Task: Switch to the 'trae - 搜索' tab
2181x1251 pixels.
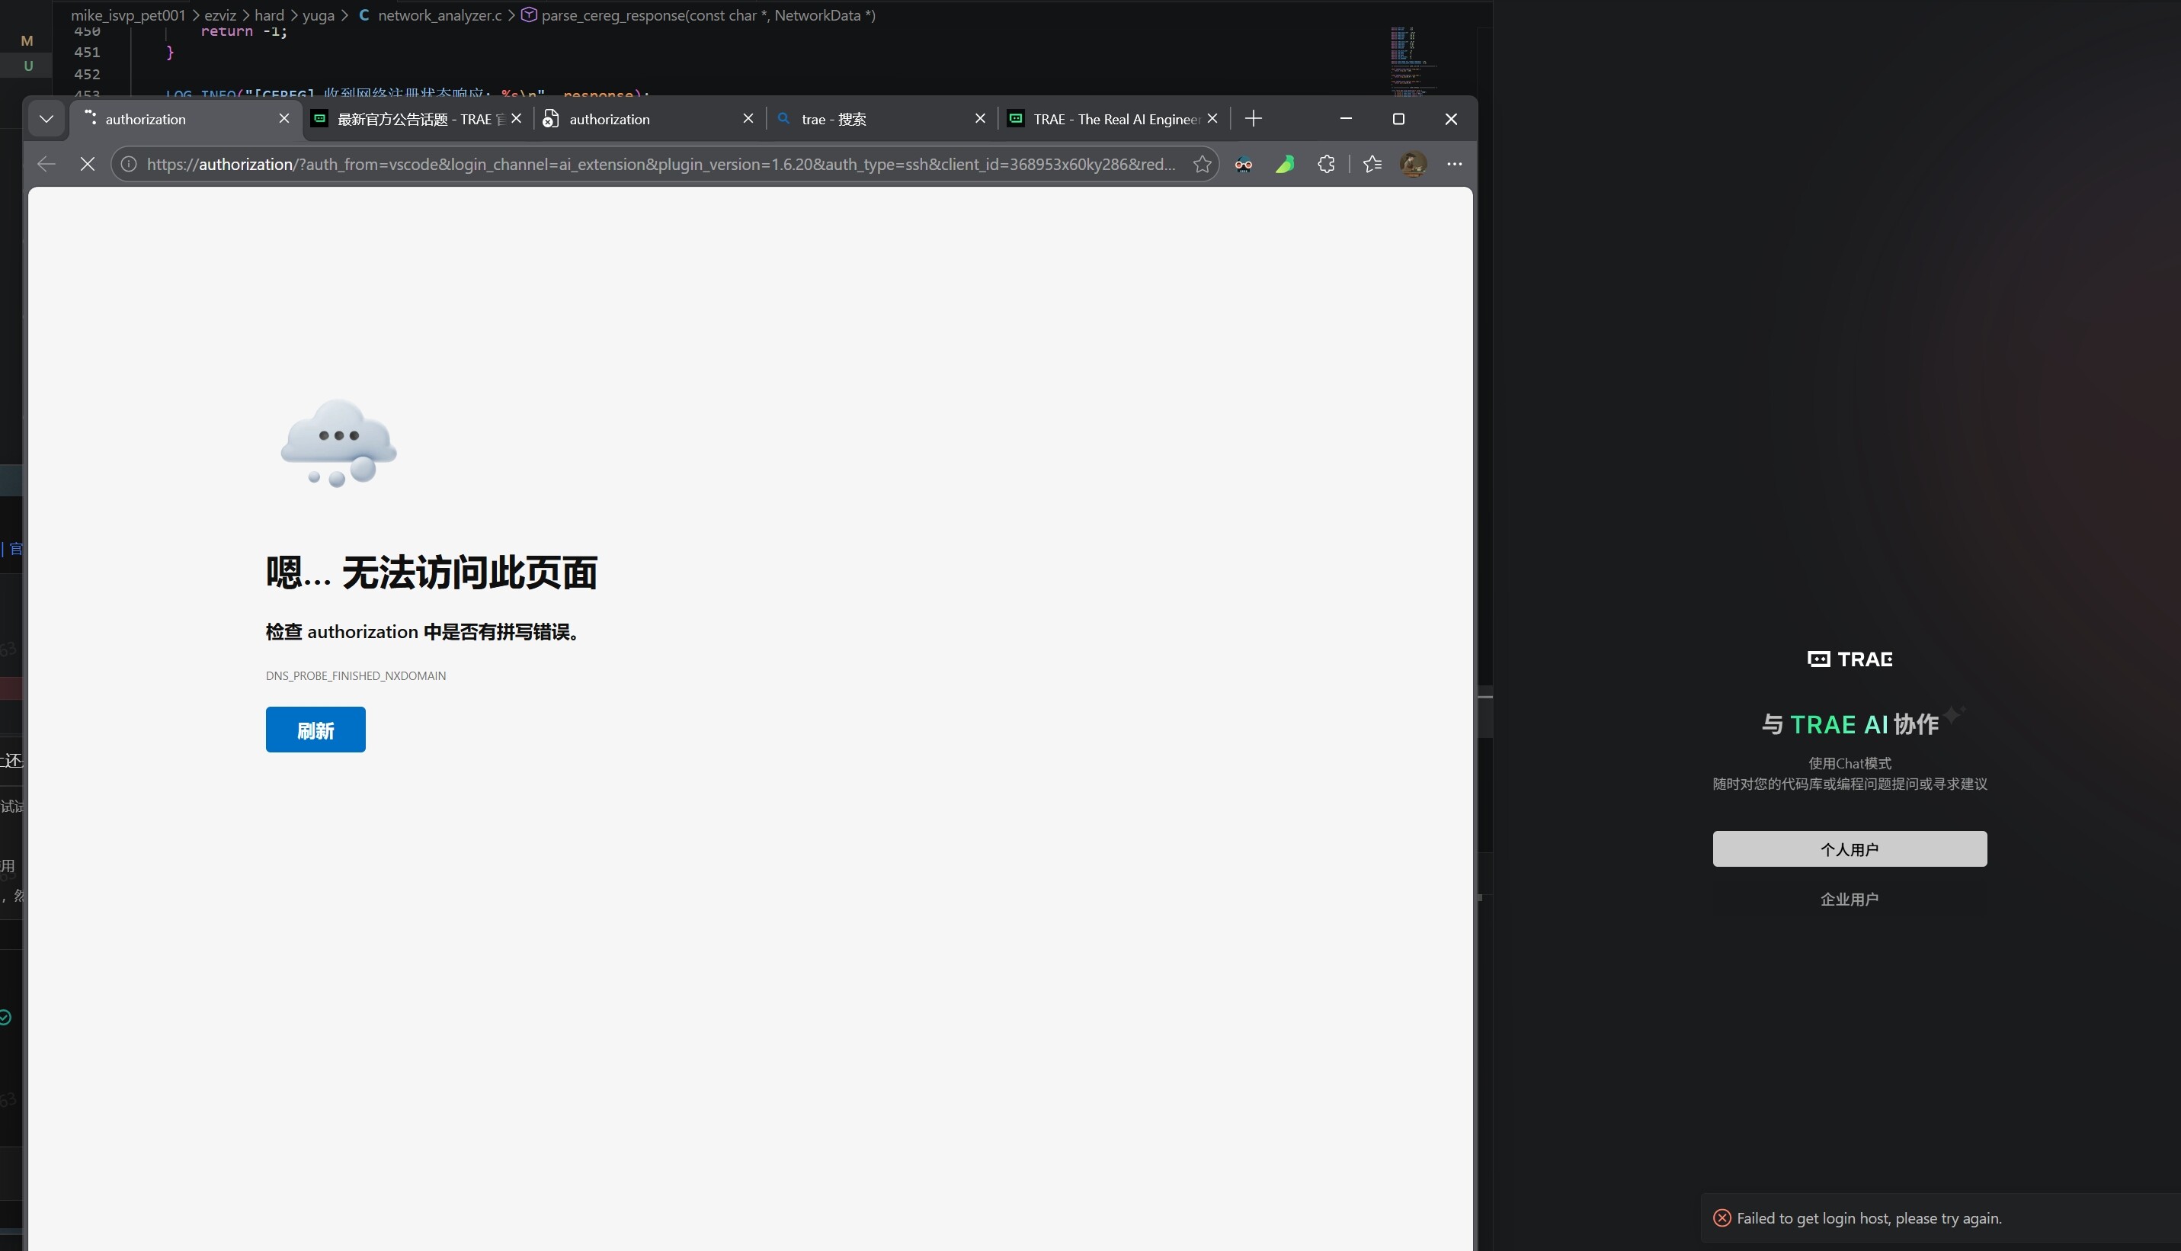Action: click(867, 120)
